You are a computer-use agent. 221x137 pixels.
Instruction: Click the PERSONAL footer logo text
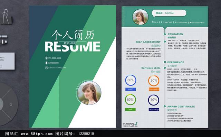point(128,124)
